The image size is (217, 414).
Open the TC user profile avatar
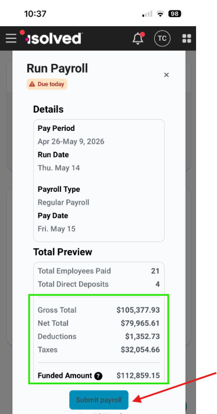tap(162, 38)
